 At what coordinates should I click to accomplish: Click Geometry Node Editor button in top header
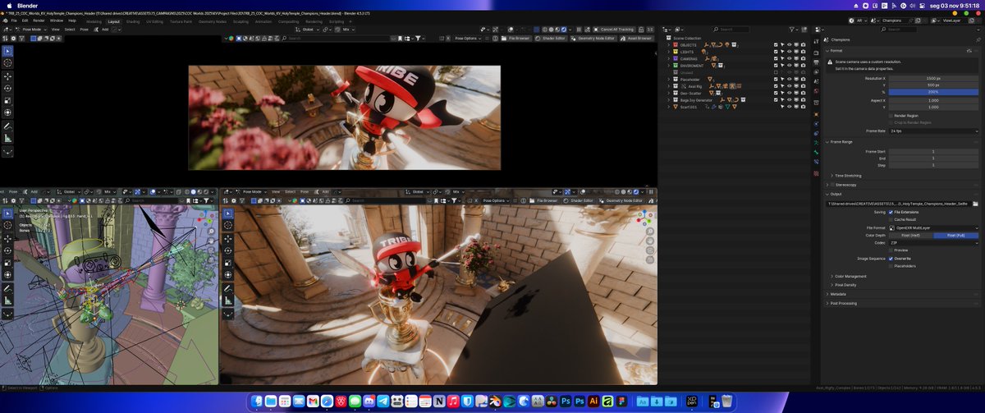pyautogui.click(x=593, y=39)
